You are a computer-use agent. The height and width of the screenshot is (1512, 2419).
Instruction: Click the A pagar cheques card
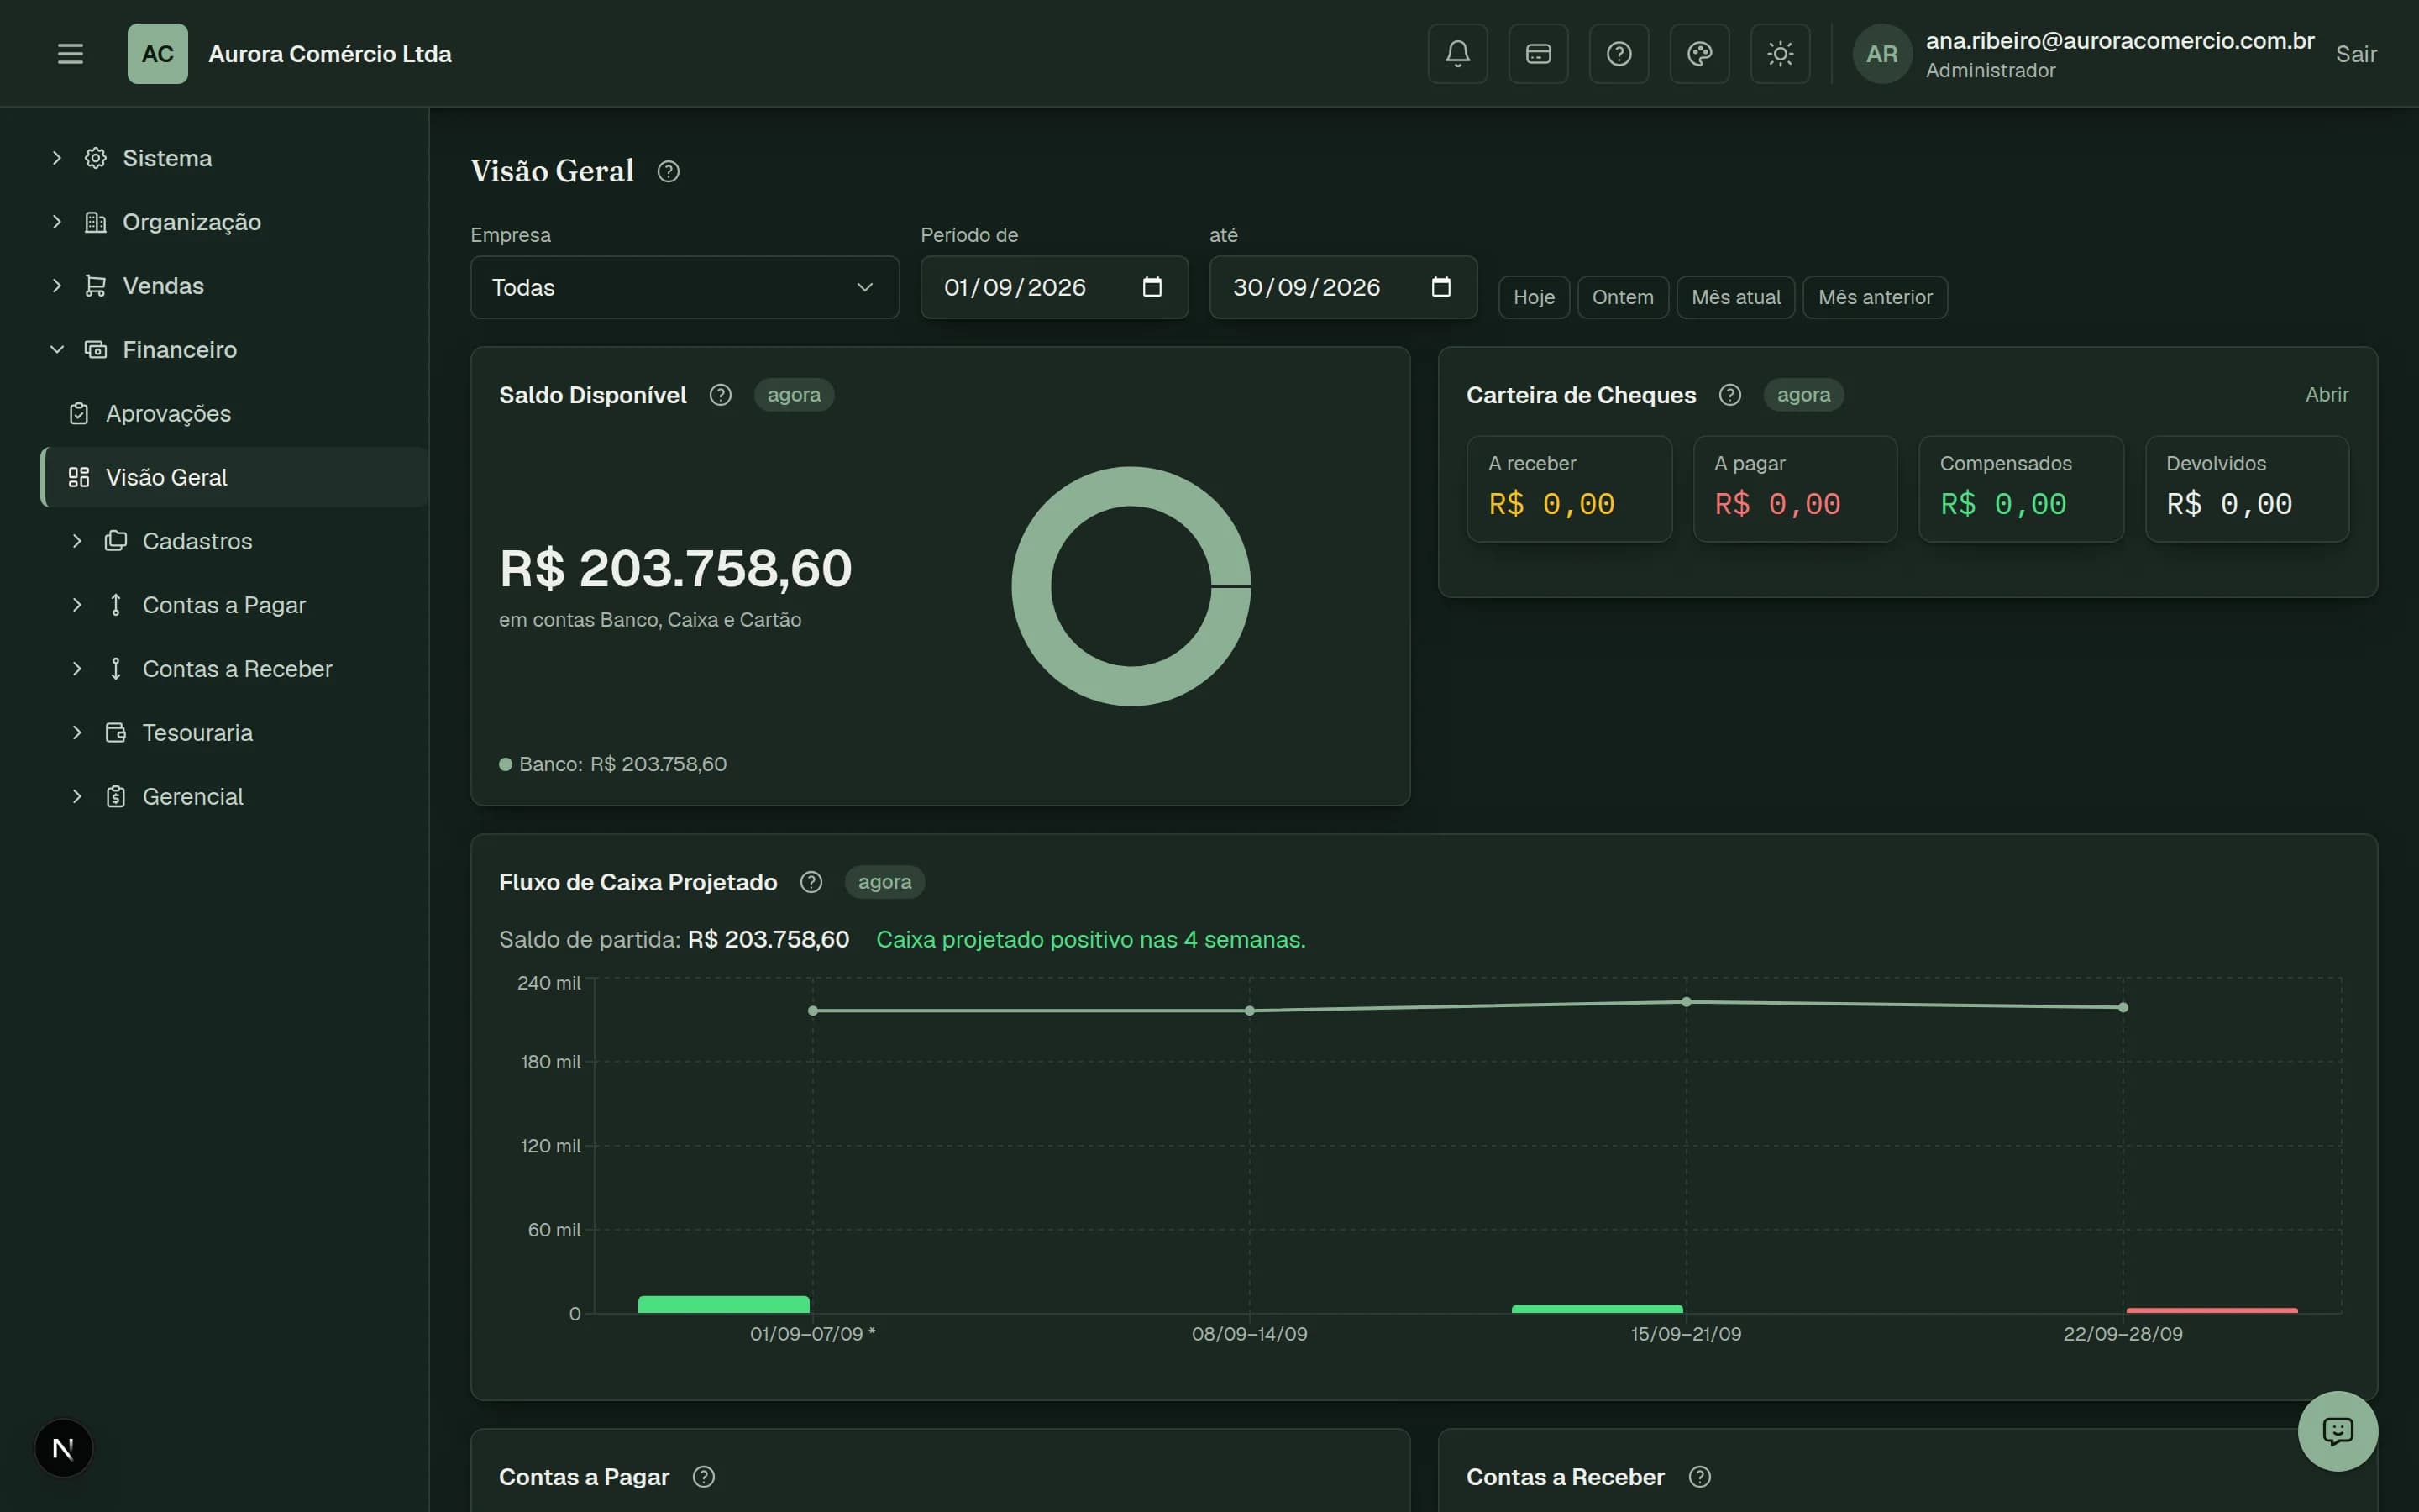pyautogui.click(x=1795, y=489)
